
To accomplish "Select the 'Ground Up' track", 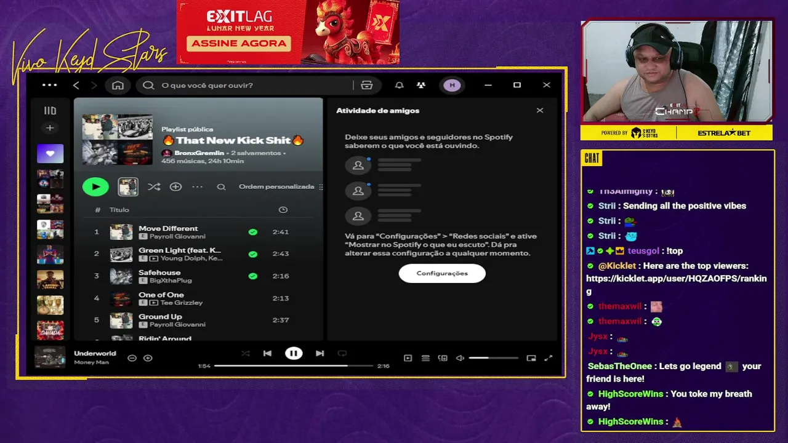I will click(197, 320).
